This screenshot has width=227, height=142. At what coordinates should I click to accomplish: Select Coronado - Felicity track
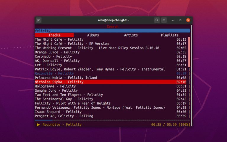click(x=111, y=57)
